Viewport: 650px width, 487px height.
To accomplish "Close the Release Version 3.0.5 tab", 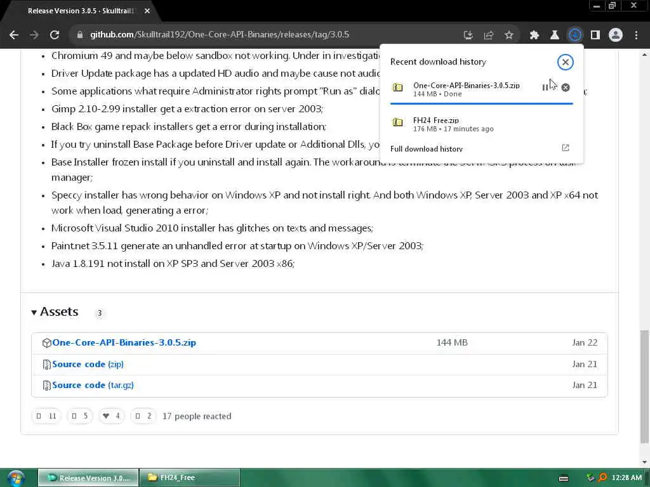I will (147, 11).
